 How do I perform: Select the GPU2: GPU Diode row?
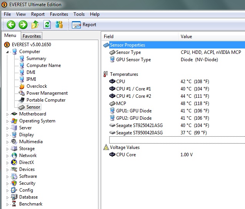coord(177,118)
